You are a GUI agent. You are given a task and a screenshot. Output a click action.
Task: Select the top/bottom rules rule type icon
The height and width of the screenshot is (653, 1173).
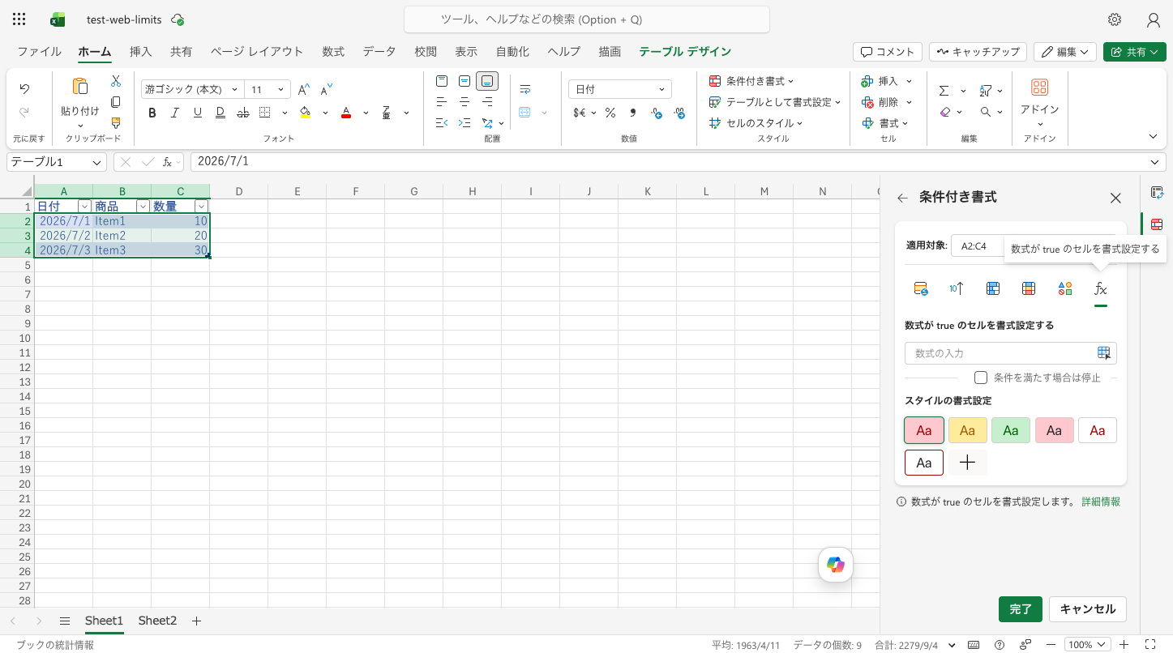pyautogui.click(x=957, y=288)
